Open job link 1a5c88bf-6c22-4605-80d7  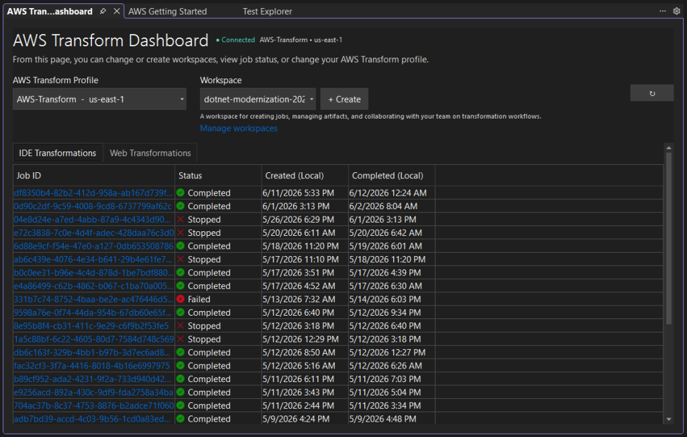(x=94, y=339)
